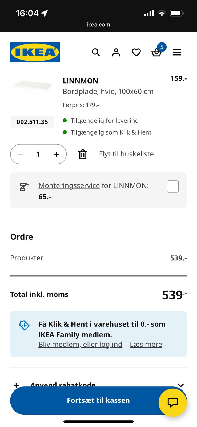Open the favorites heart icon
197x427 pixels.
[x=136, y=52]
